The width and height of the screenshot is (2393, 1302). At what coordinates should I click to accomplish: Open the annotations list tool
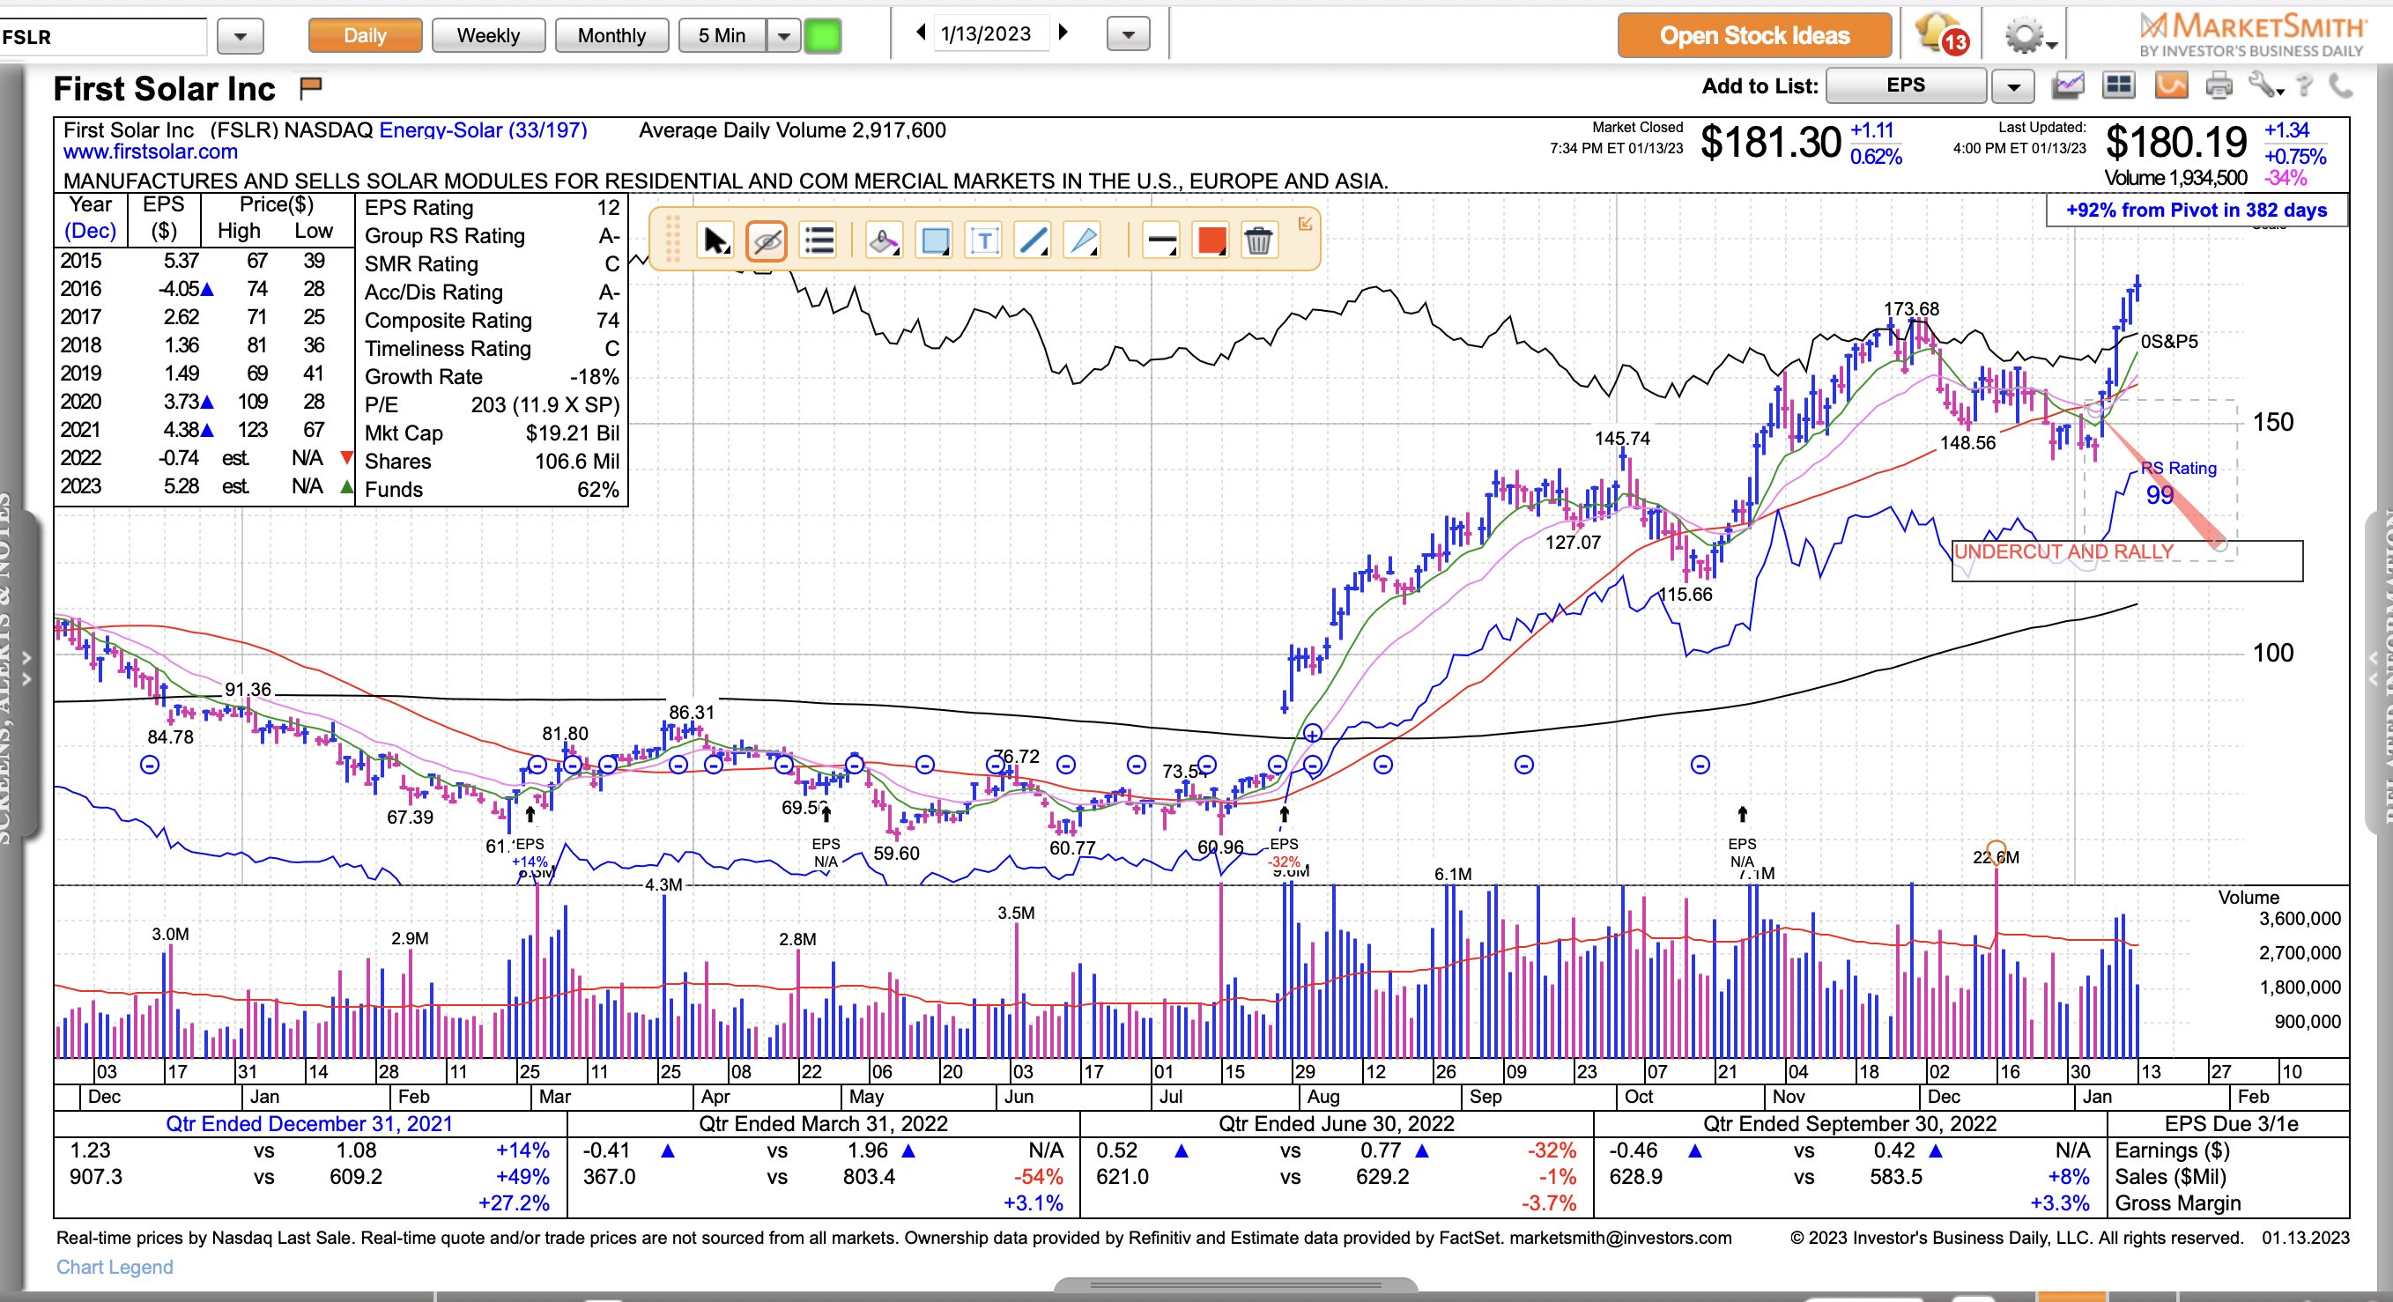pyautogui.click(x=819, y=241)
